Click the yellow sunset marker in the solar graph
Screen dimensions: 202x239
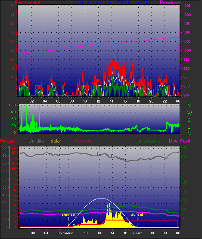(x=137, y=214)
